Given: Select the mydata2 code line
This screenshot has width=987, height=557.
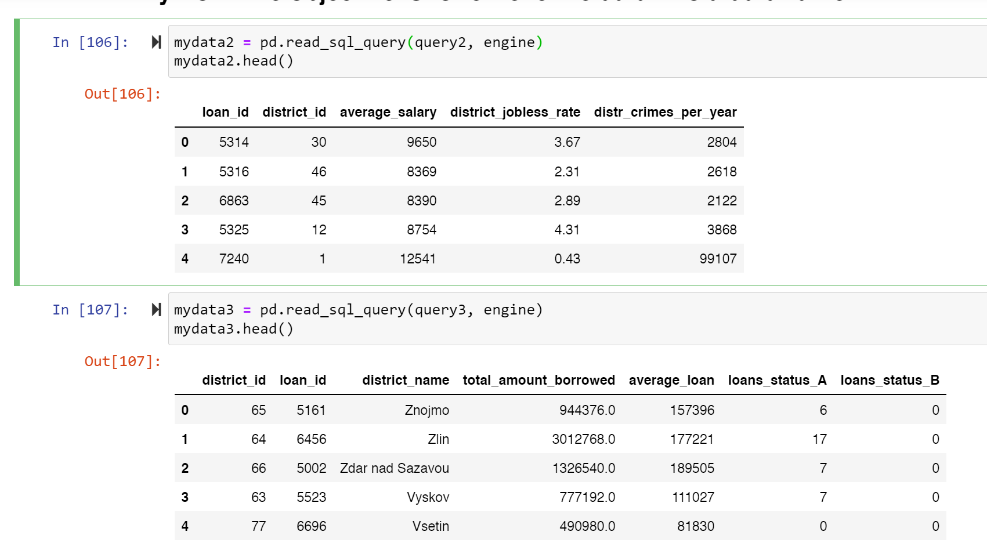Looking at the screenshot, I should point(357,42).
